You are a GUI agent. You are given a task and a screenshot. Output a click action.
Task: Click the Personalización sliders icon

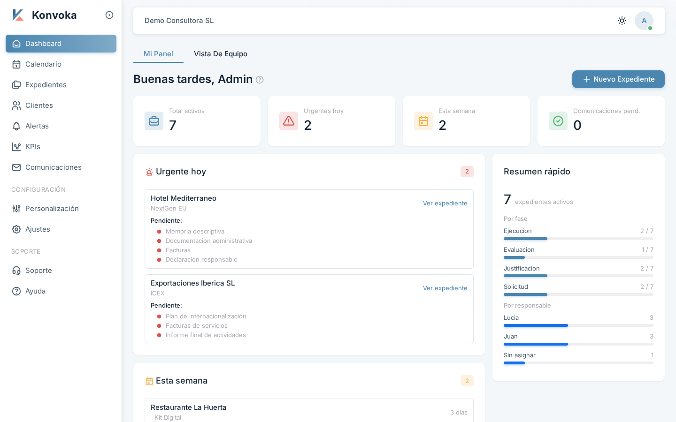click(16, 209)
